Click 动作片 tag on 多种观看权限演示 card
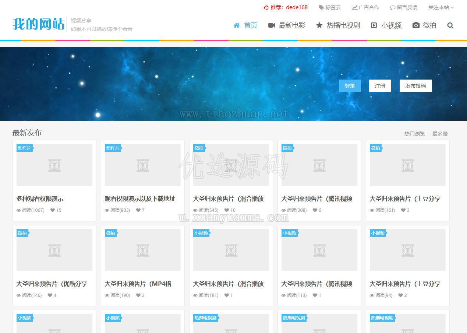This screenshot has height=333, width=467. [25, 148]
